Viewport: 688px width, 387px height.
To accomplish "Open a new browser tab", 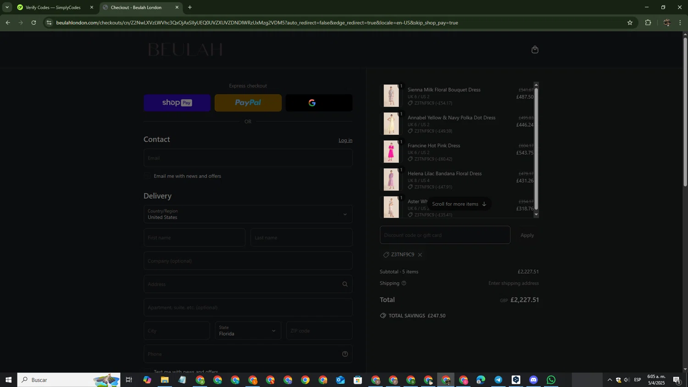I will (x=190, y=7).
